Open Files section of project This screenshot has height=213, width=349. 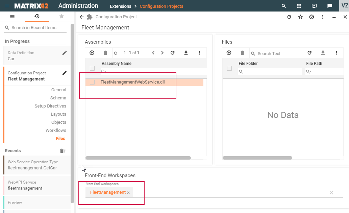click(60, 139)
